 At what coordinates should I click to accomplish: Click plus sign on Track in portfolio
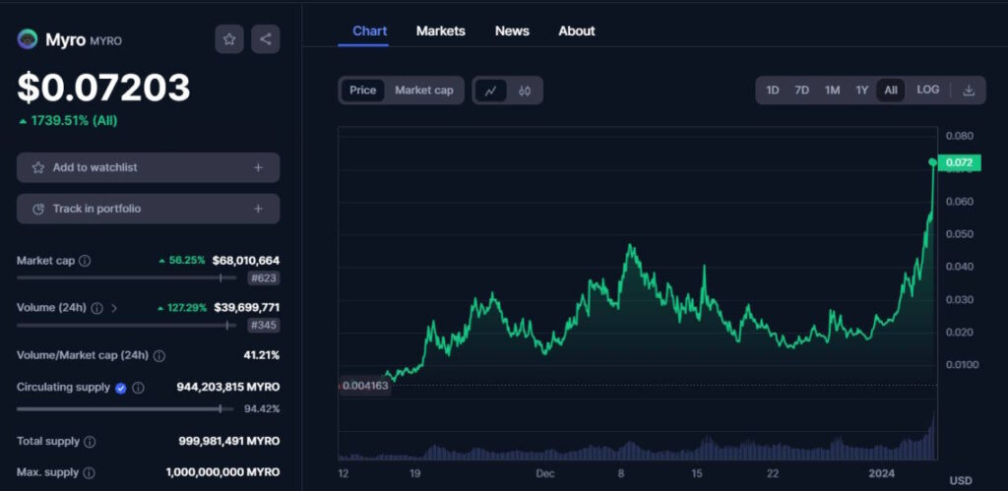[258, 209]
